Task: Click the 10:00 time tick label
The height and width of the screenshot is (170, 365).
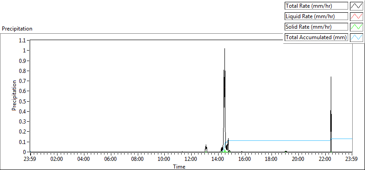Action: 164,160
